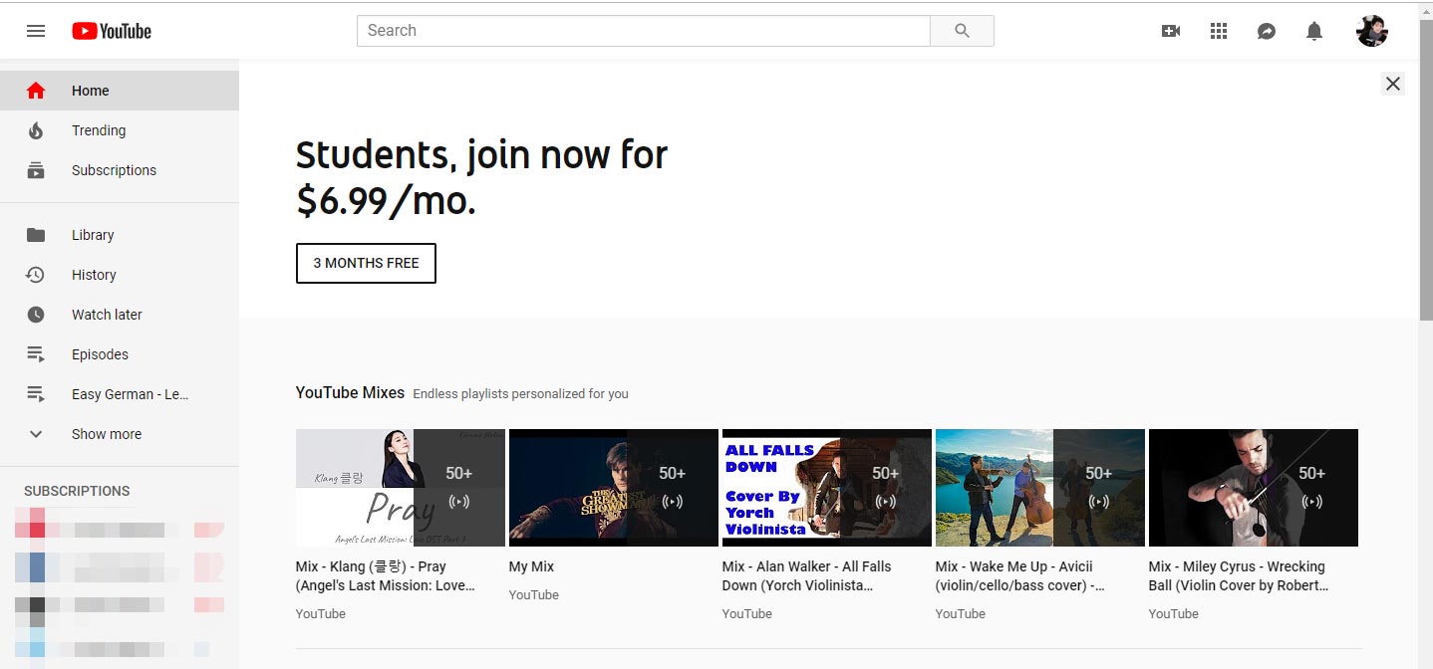Click the Subscriptions sidebar icon
Viewport: 1433px width, 669px height.
coord(36,170)
